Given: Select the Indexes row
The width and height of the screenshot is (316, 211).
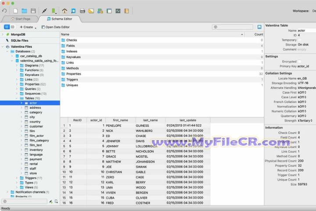Looking at the screenshot, I should tap(162, 51).
